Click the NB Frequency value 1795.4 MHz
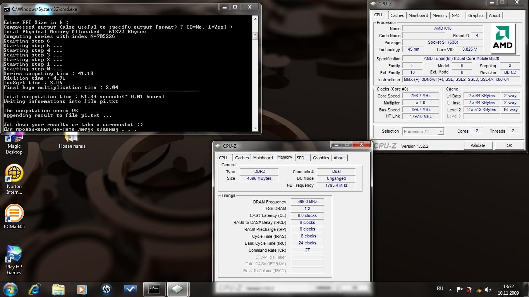This screenshot has height=297, width=529. point(336,185)
